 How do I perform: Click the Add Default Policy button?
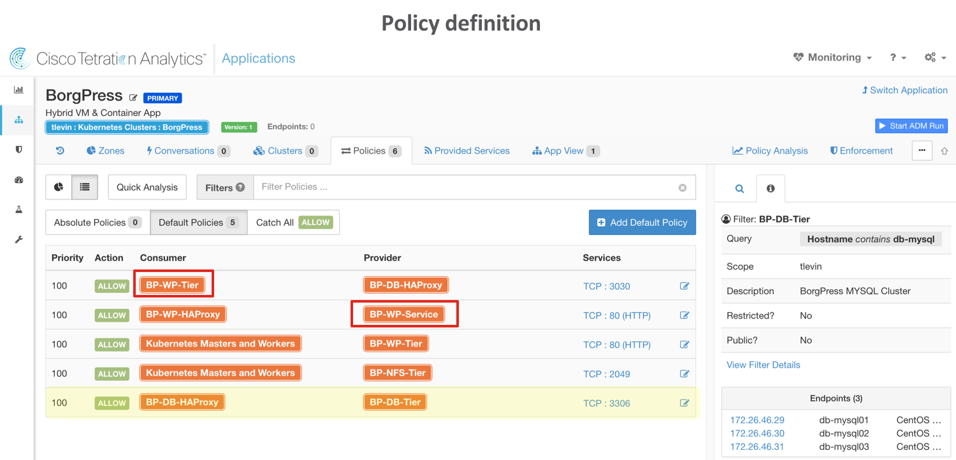click(642, 222)
